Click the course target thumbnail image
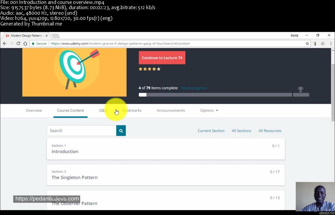 click(74, 72)
